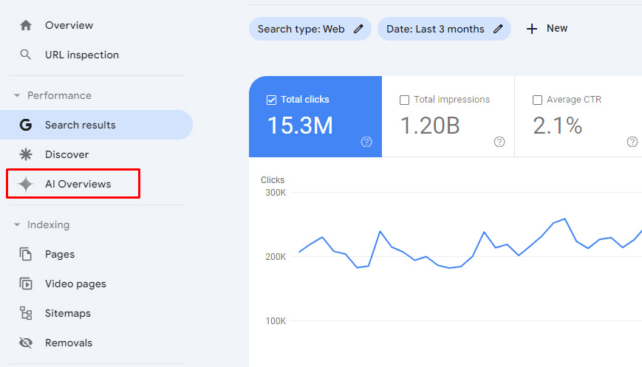
Task: Collapse the Indexing section arrow
Action: [x=17, y=224]
